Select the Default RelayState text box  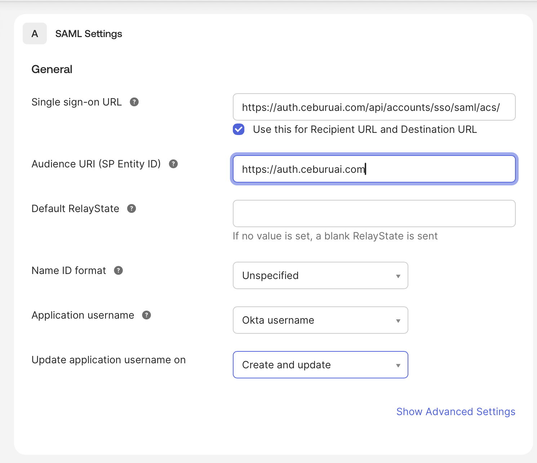[x=374, y=213]
